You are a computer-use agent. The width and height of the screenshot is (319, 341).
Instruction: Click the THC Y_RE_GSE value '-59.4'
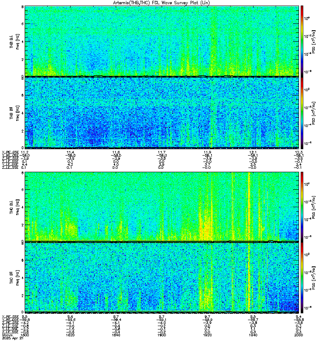tap(116, 320)
